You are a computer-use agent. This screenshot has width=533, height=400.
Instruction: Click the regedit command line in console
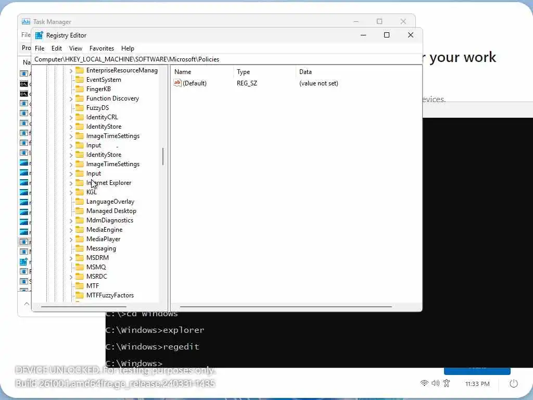click(x=153, y=346)
